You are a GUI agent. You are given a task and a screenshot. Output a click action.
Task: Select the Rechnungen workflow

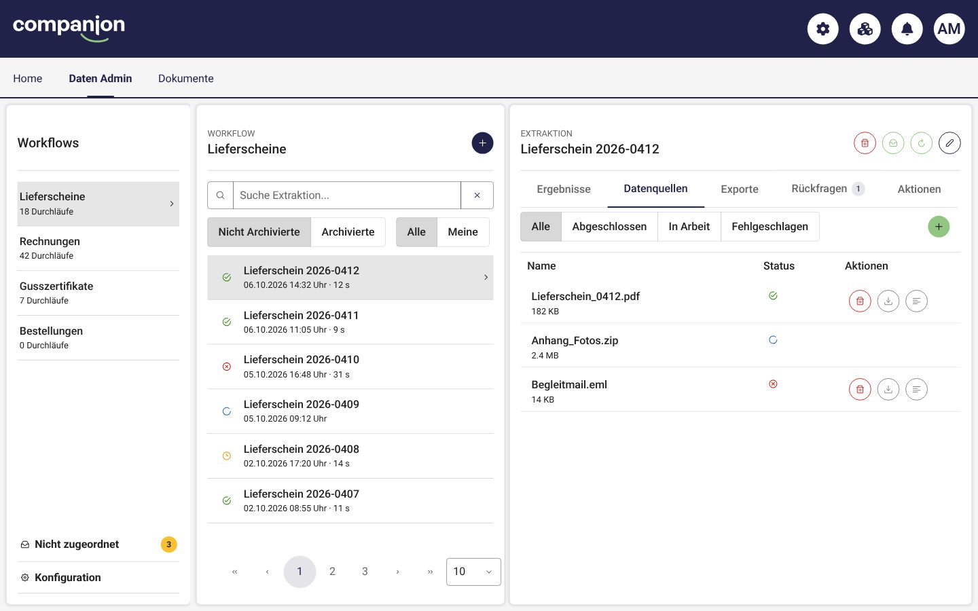click(x=98, y=248)
